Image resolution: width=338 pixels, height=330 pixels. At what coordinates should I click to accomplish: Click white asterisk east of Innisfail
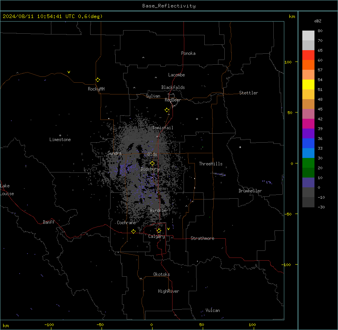pos(197,119)
